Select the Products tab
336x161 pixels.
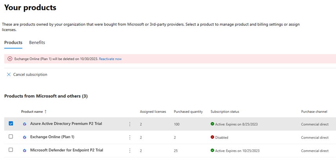click(13, 42)
